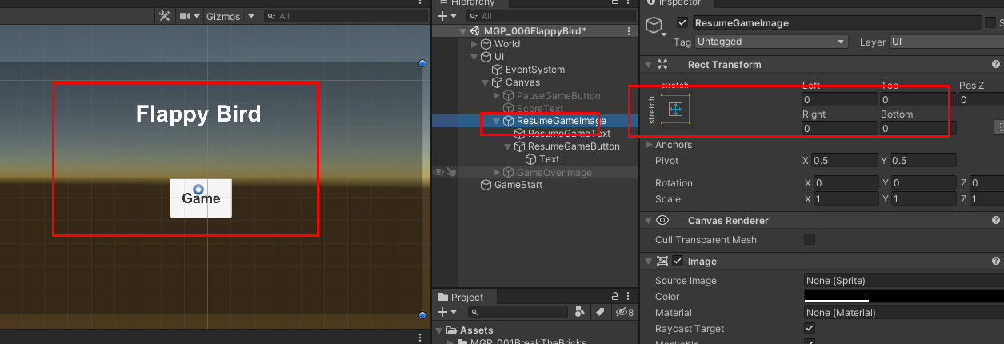
Task: Toggle hidden packages visibility count icon
Action: [x=624, y=312]
